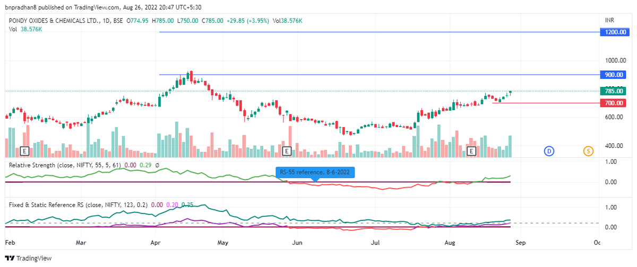Click the 600.00 price axis tick
Image resolution: width=637 pixels, height=267 pixels.
pos(614,117)
